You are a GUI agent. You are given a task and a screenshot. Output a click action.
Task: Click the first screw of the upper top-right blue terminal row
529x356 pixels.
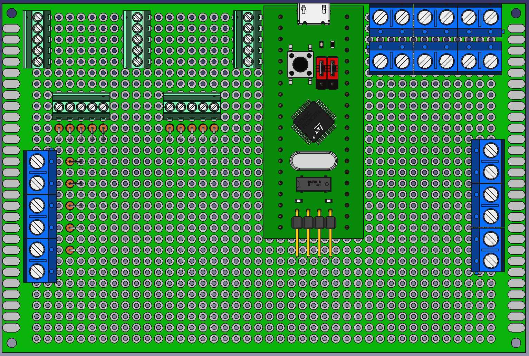380,17
